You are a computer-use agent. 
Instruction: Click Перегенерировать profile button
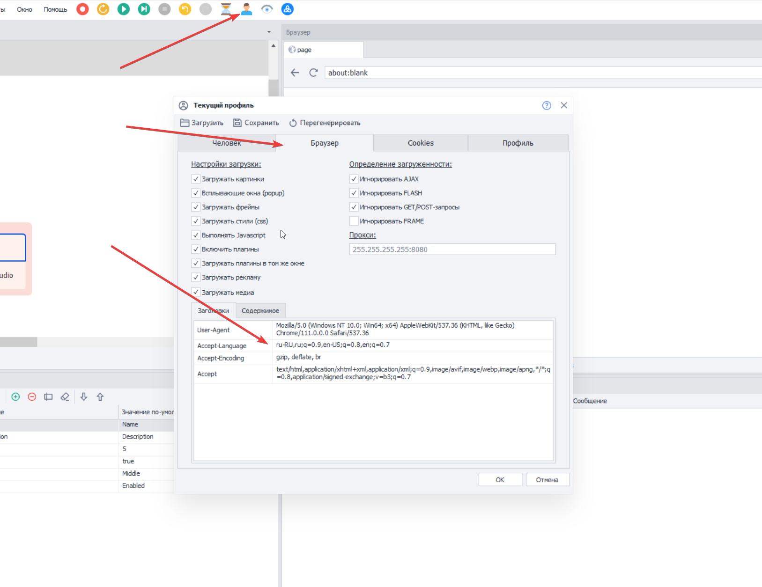325,123
